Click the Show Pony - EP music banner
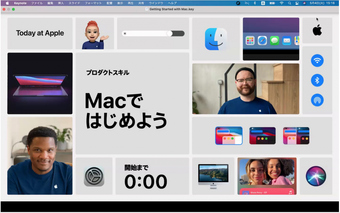Screen dimensions: 340x213 point(267,192)
